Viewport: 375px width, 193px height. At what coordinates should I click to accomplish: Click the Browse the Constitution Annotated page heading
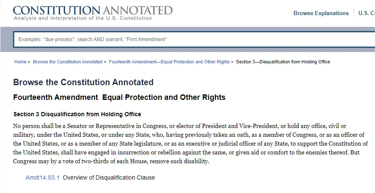(x=83, y=82)
